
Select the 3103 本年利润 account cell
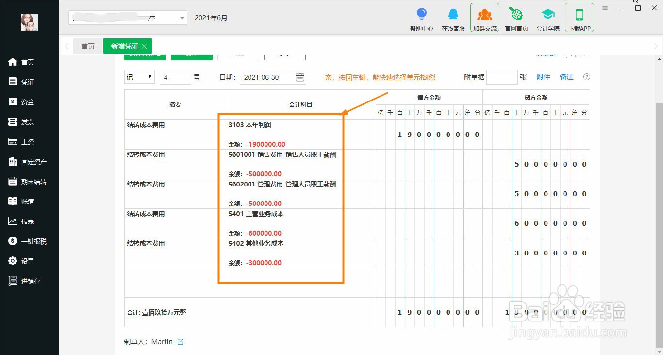pos(300,135)
